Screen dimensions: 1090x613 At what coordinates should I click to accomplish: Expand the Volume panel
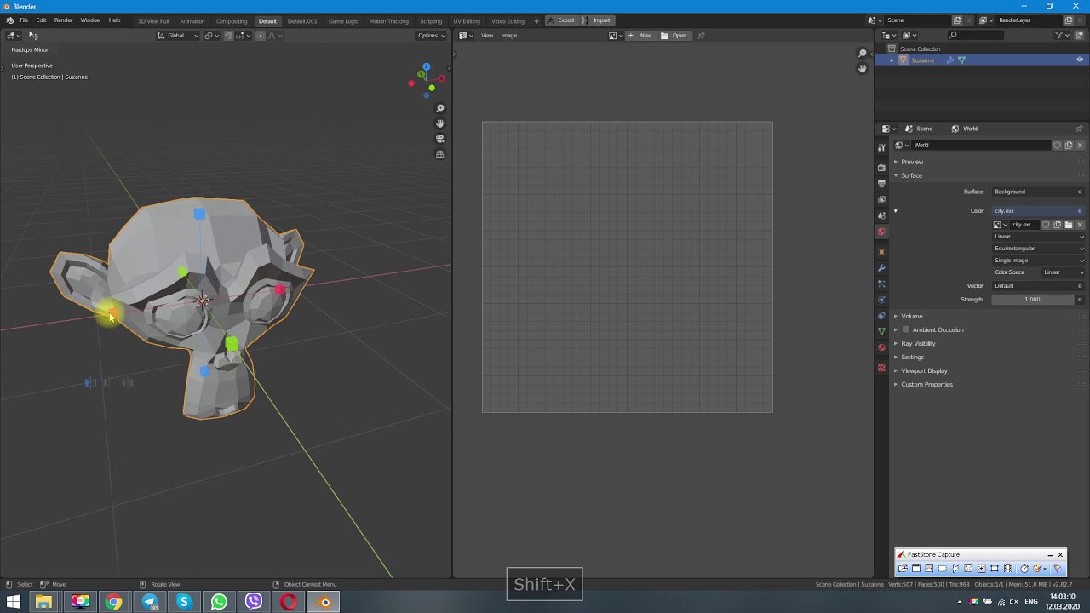point(912,316)
